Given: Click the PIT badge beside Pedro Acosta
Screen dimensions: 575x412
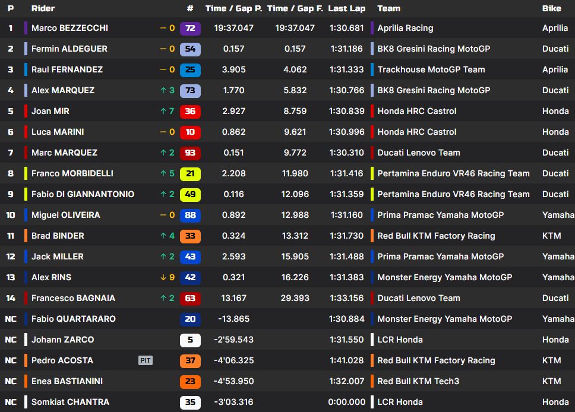Looking at the screenshot, I should click(146, 360).
